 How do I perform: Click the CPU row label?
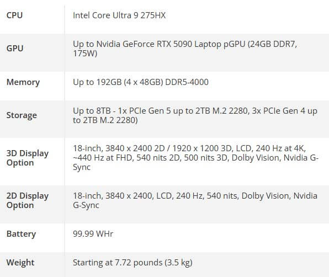14,15
